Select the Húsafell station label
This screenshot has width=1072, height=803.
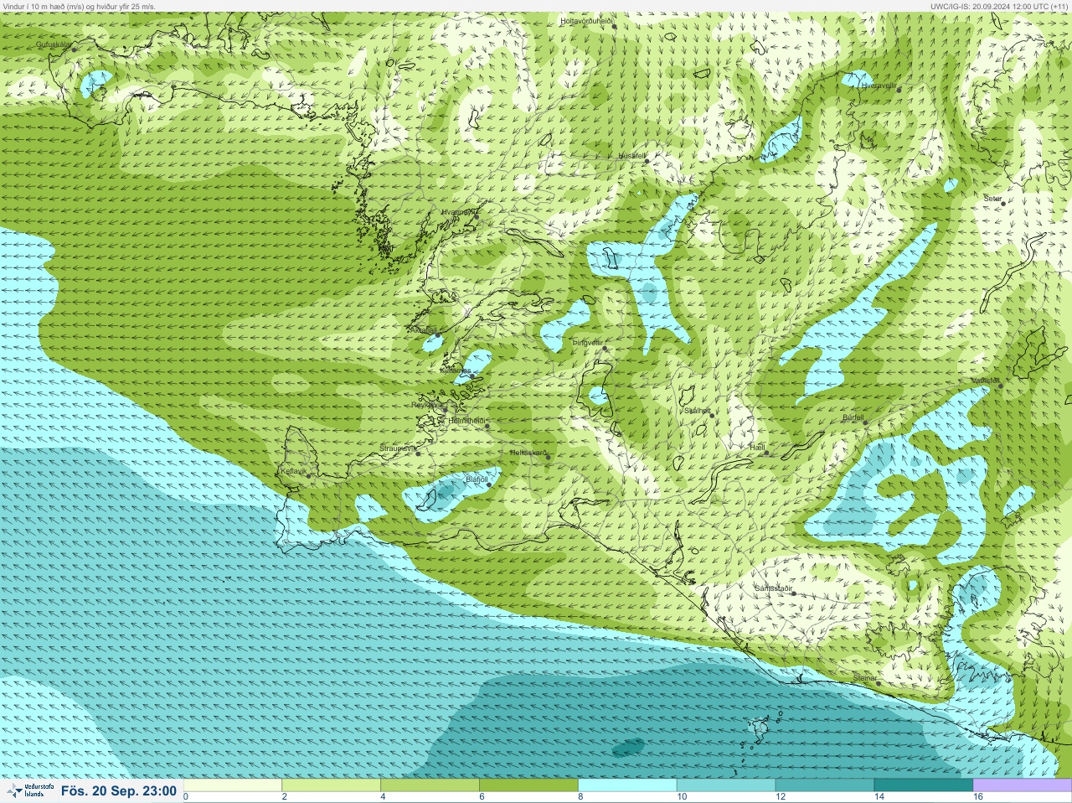[x=632, y=156]
